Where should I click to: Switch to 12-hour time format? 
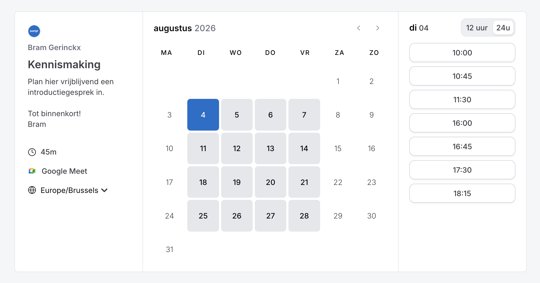pos(477,27)
